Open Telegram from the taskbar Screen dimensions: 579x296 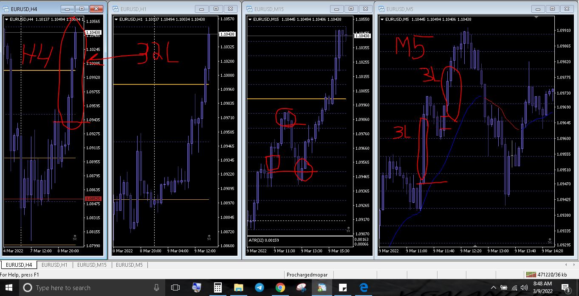click(x=259, y=288)
